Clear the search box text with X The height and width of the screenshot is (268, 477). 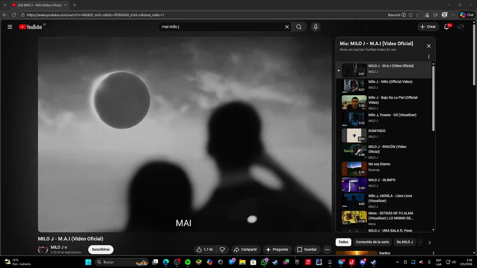pos(287,27)
